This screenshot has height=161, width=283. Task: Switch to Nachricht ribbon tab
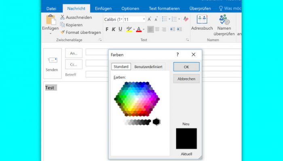pyautogui.click(x=76, y=8)
